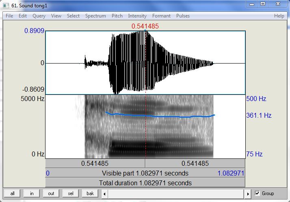Click the 'out' zoom button
The image size is (290, 202).
tap(51, 193)
